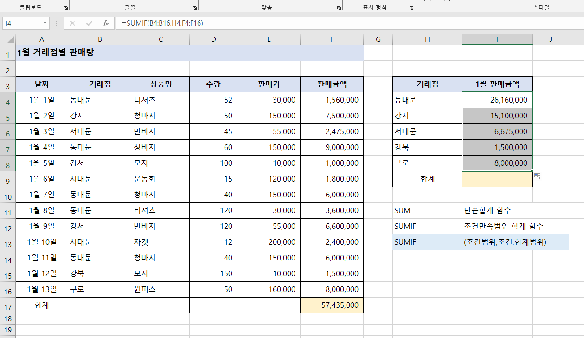The height and width of the screenshot is (338, 584).
Task: Select column I header
Action: click(497, 39)
